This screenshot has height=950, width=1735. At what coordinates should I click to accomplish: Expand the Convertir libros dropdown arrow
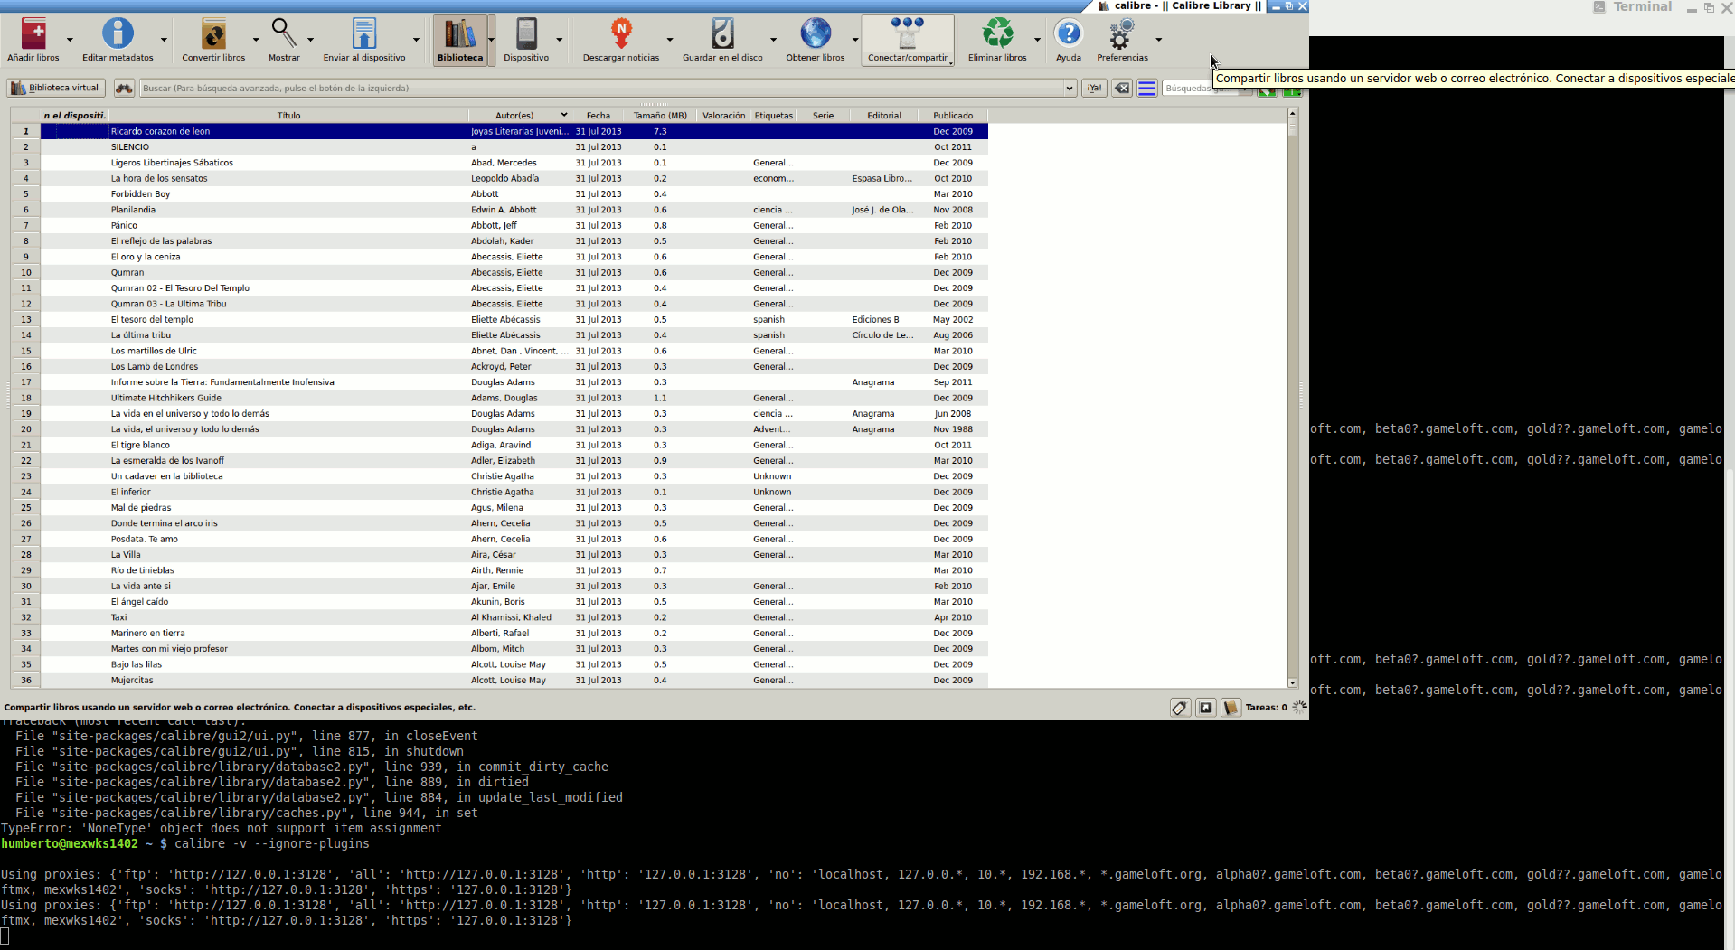click(x=256, y=40)
